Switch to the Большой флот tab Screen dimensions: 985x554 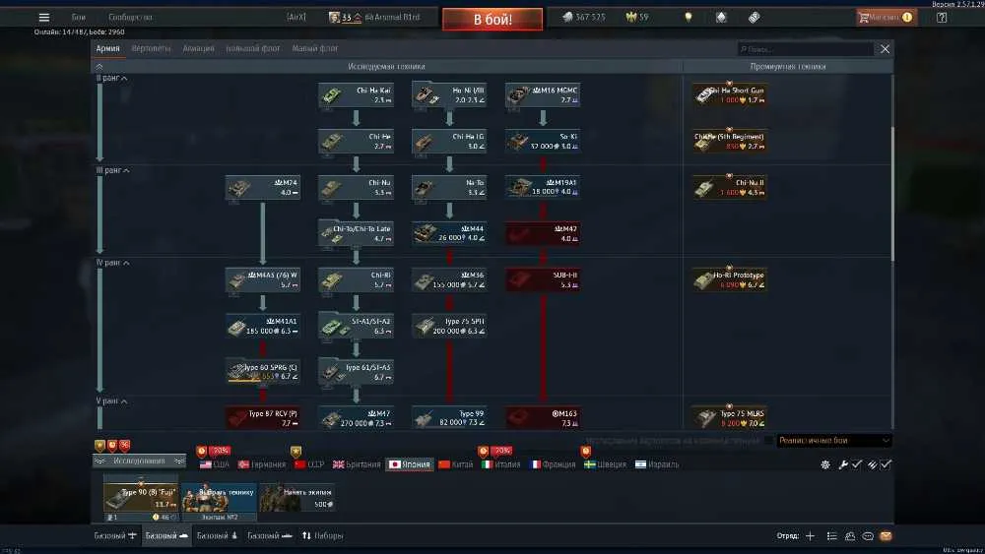coord(252,48)
